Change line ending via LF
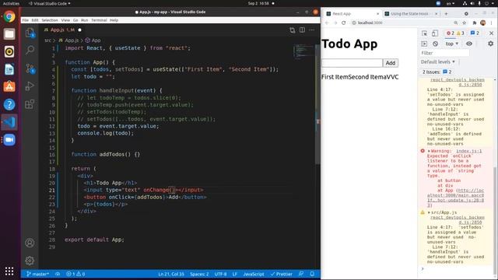 pos(235,274)
